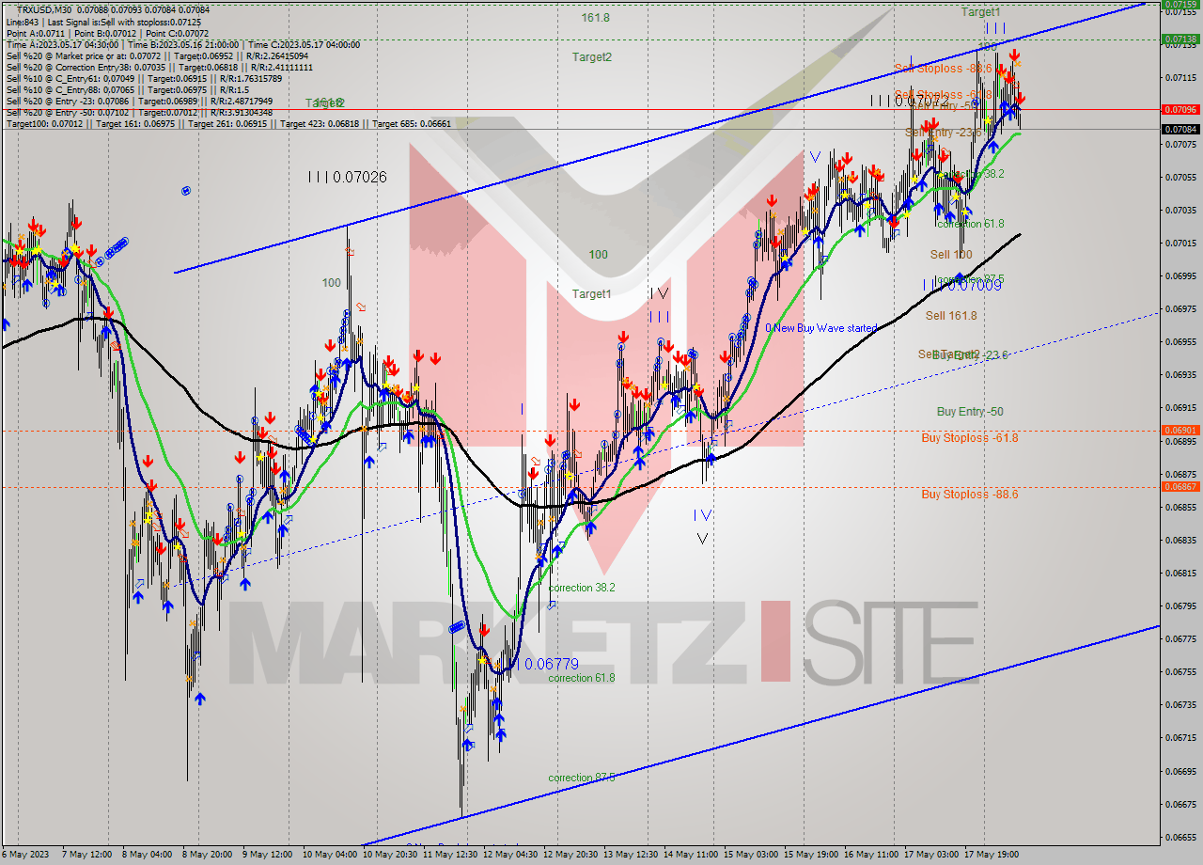Click 0.06935 on the price axis
This screenshot has width=1203, height=865.
(1181, 374)
